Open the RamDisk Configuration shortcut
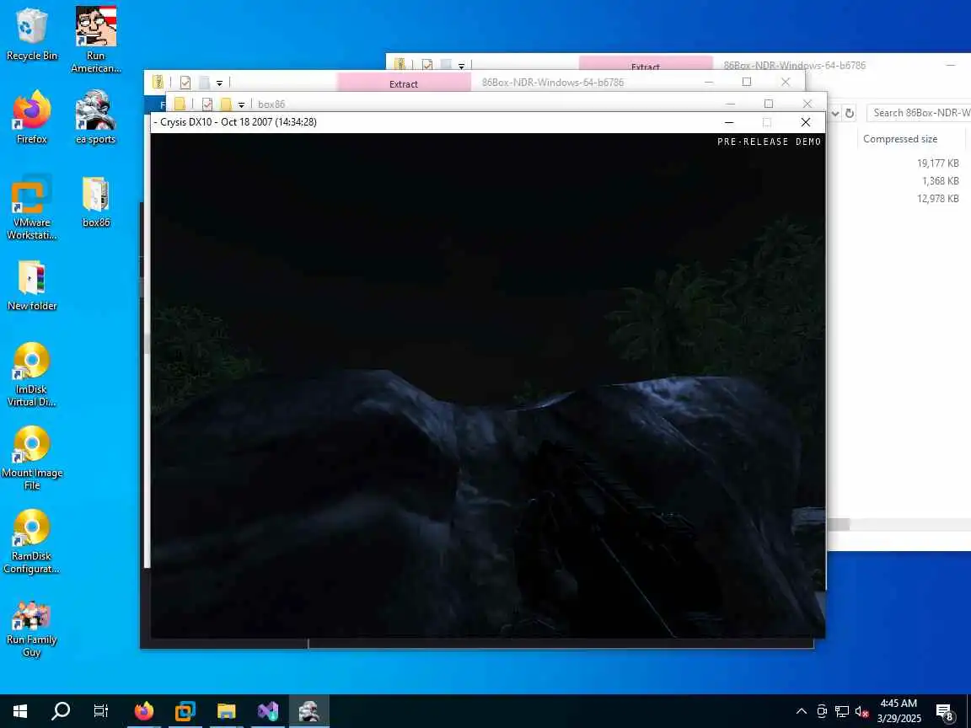Viewport: 971px width, 728px height. (31, 542)
